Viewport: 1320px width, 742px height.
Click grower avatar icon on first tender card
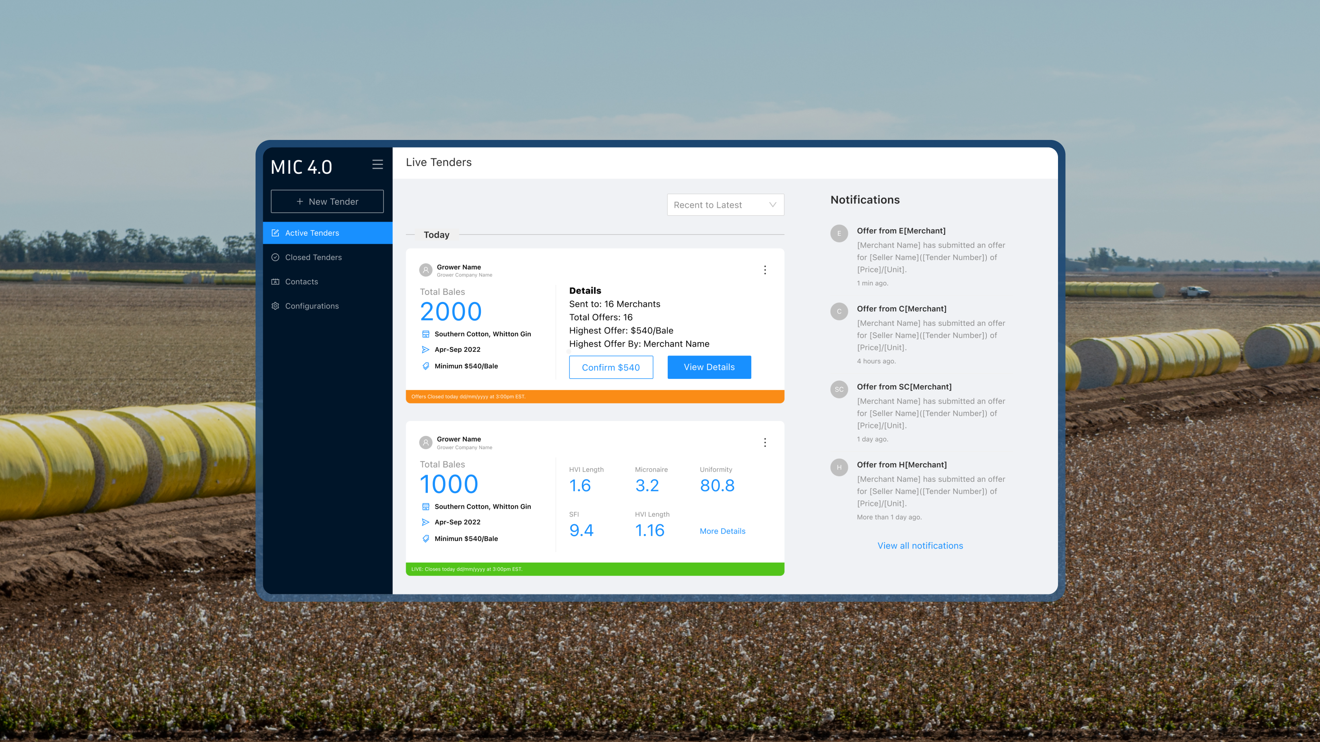(425, 270)
